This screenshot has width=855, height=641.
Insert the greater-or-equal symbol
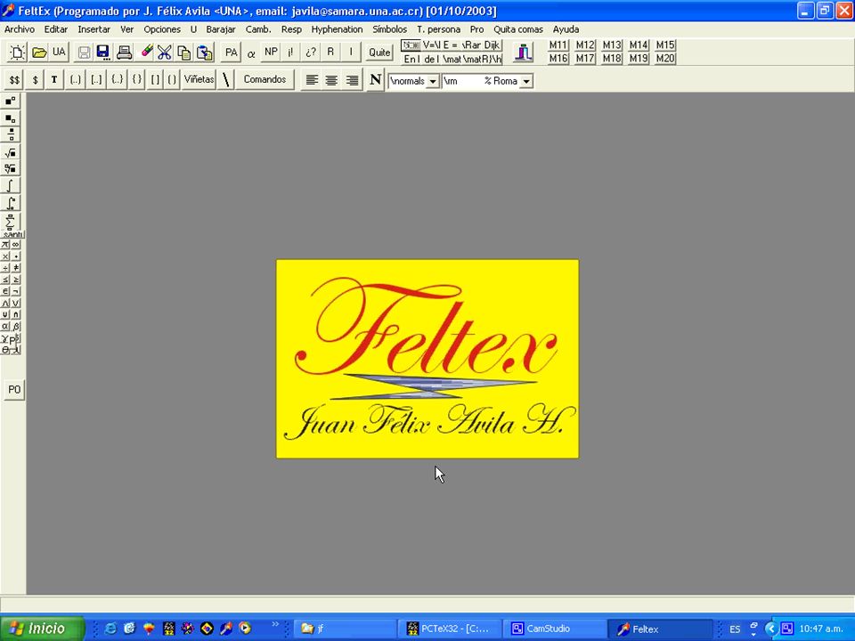tap(16, 280)
